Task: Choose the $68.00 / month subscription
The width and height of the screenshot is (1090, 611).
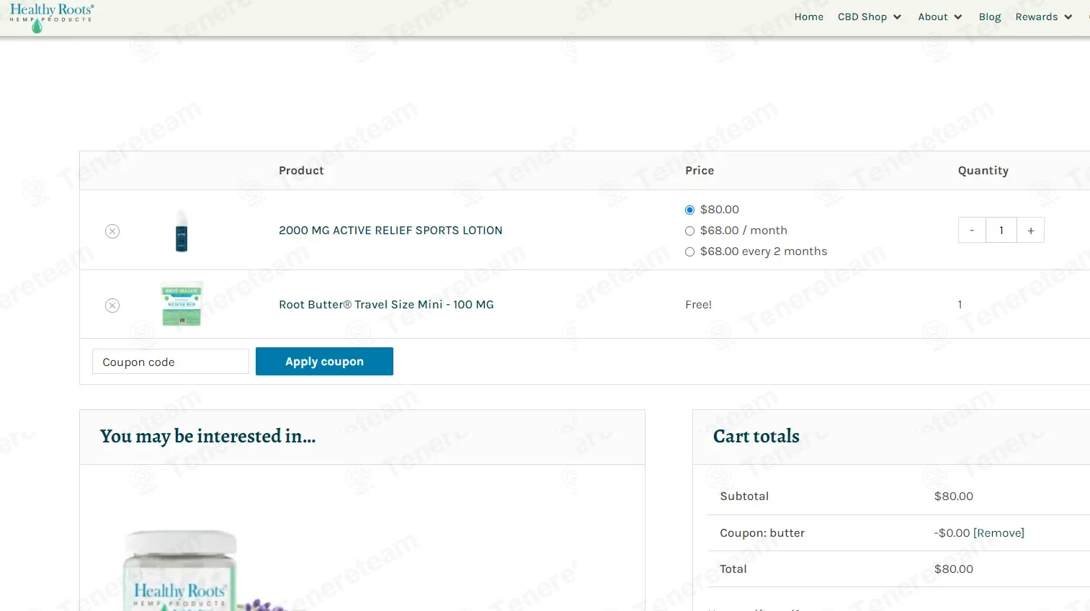Action: coord(689,231)
